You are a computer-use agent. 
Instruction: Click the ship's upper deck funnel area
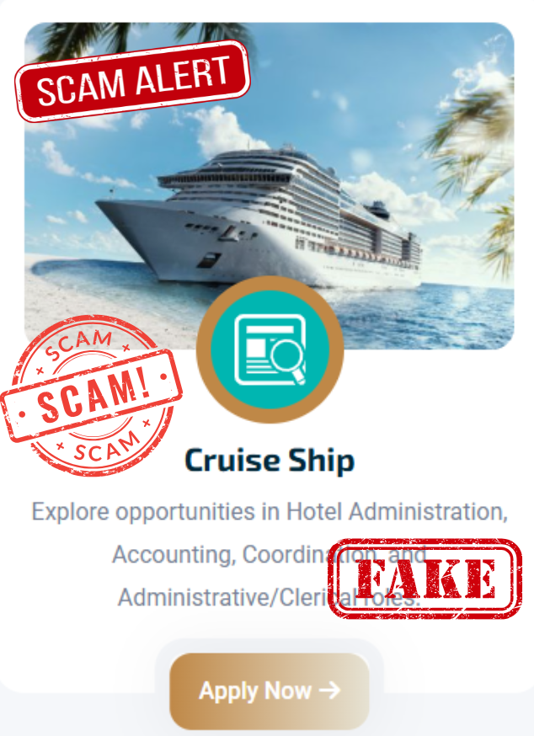pyautogui.click(x=380, y=209)
